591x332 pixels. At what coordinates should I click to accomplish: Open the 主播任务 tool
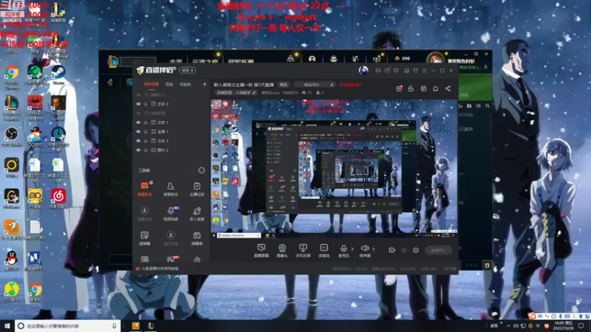coord(197,189)
